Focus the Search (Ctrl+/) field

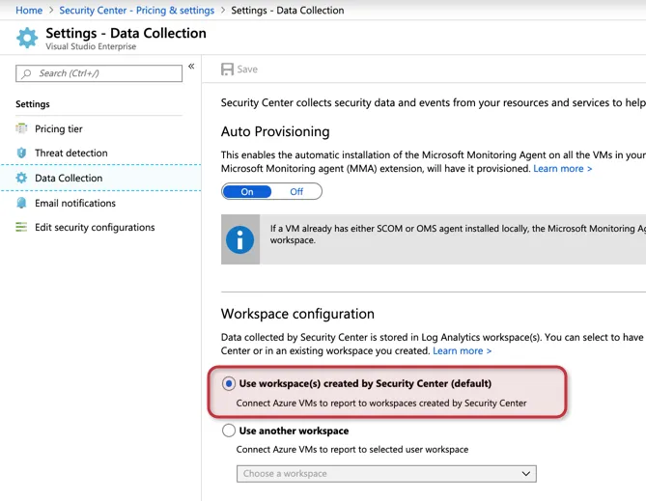tap(98, 73)
